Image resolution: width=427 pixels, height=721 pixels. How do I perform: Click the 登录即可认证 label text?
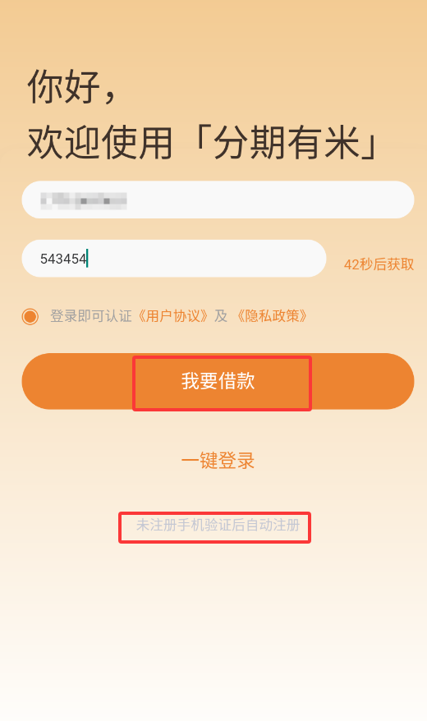91,316
